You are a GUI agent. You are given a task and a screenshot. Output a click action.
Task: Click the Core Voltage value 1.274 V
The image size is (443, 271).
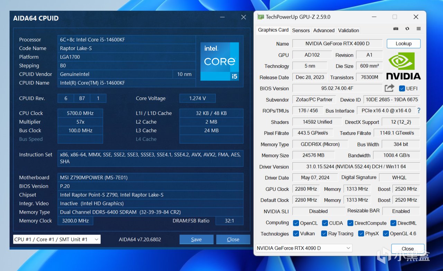pos(198,98)
